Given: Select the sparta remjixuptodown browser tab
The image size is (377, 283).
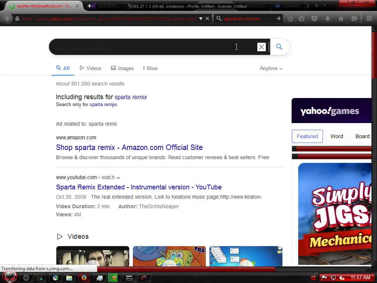Looking at the screenshot, I should point(44,6).
